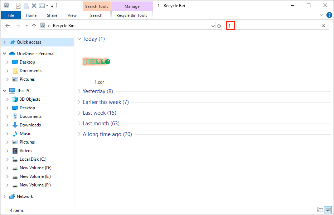Click the Forward arrow button
Viewport: 334px width, 215px height.
tap(18, 26)
